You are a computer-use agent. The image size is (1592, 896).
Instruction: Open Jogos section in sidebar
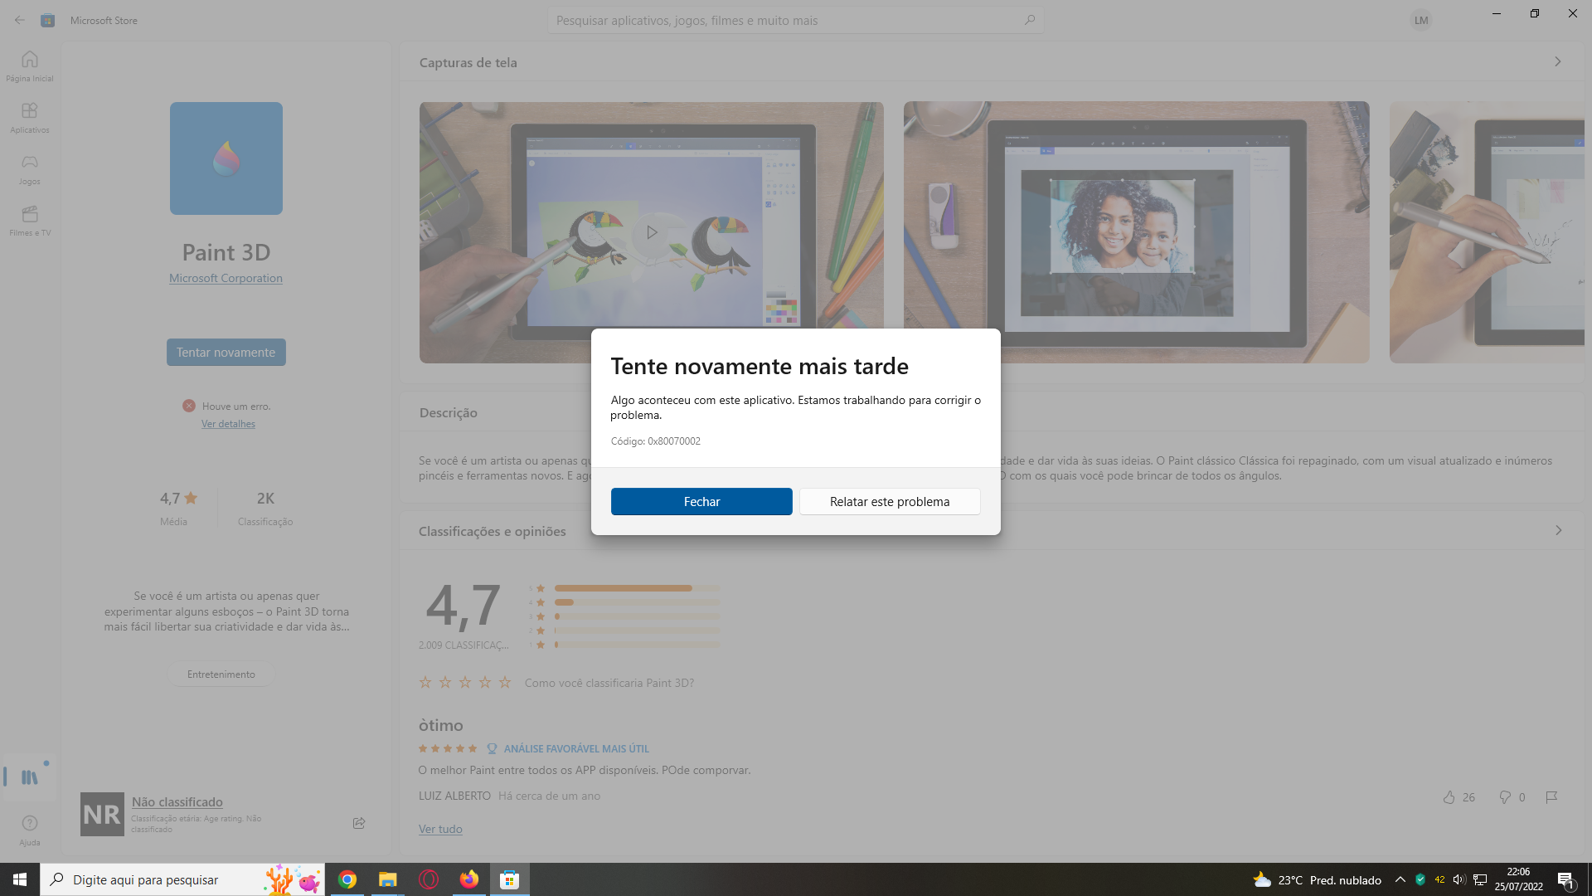(x=30, y=169)
